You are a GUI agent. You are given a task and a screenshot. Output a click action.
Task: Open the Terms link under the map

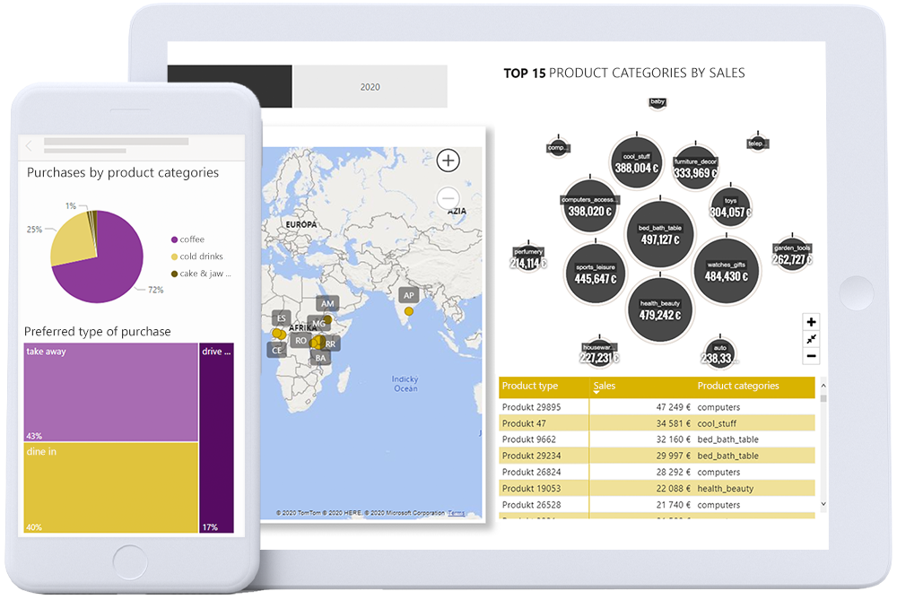pos(457,513)
